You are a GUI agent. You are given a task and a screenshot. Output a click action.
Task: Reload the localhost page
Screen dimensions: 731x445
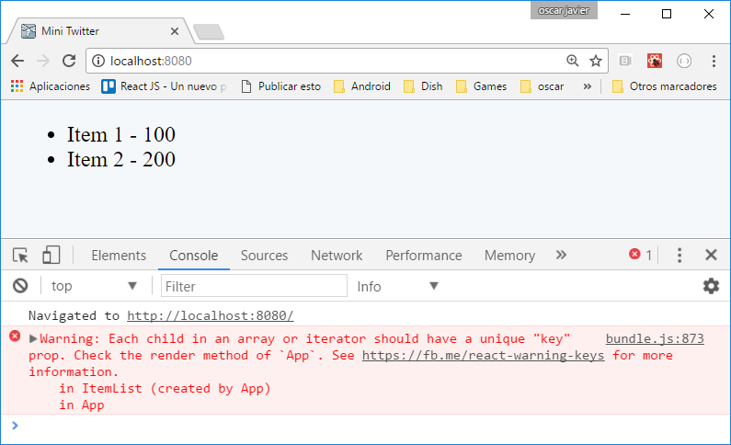click(69, 61)
